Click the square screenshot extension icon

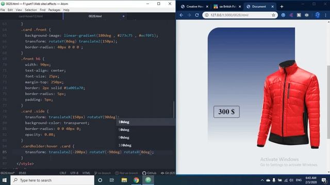[x=299, y=15]
